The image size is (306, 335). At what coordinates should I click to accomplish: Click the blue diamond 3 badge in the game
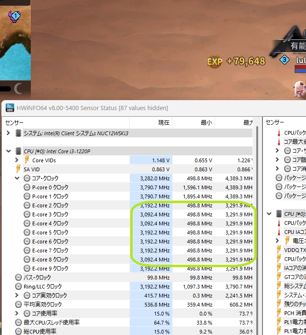coord(285,60)
